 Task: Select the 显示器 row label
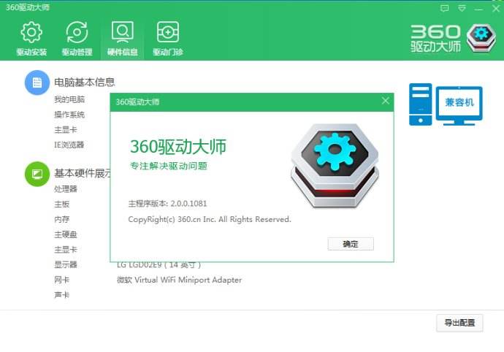coord(66,264)
